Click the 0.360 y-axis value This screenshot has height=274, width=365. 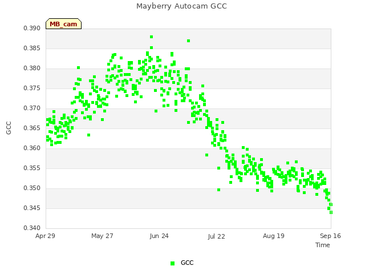pos(32,148)
